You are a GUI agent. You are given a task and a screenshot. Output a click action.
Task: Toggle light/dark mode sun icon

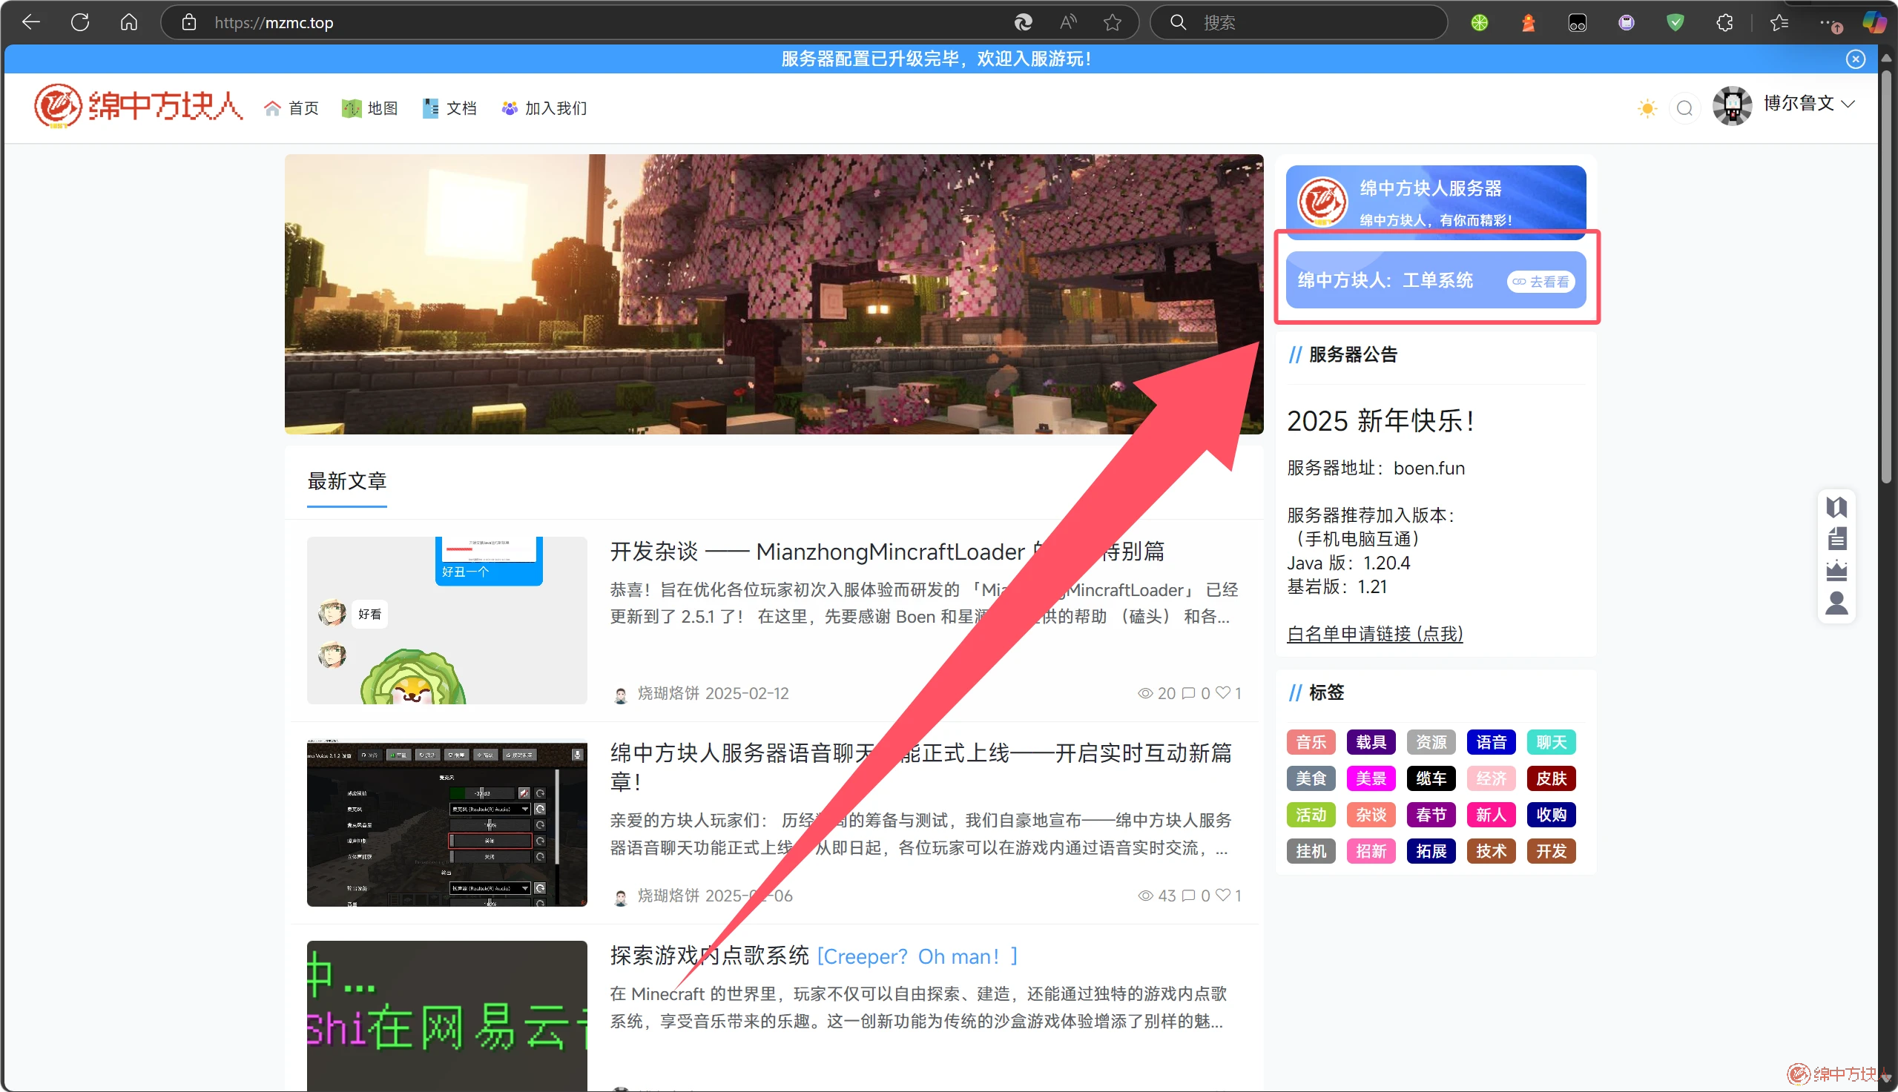pyautogui.click(x=1647, y=108)
